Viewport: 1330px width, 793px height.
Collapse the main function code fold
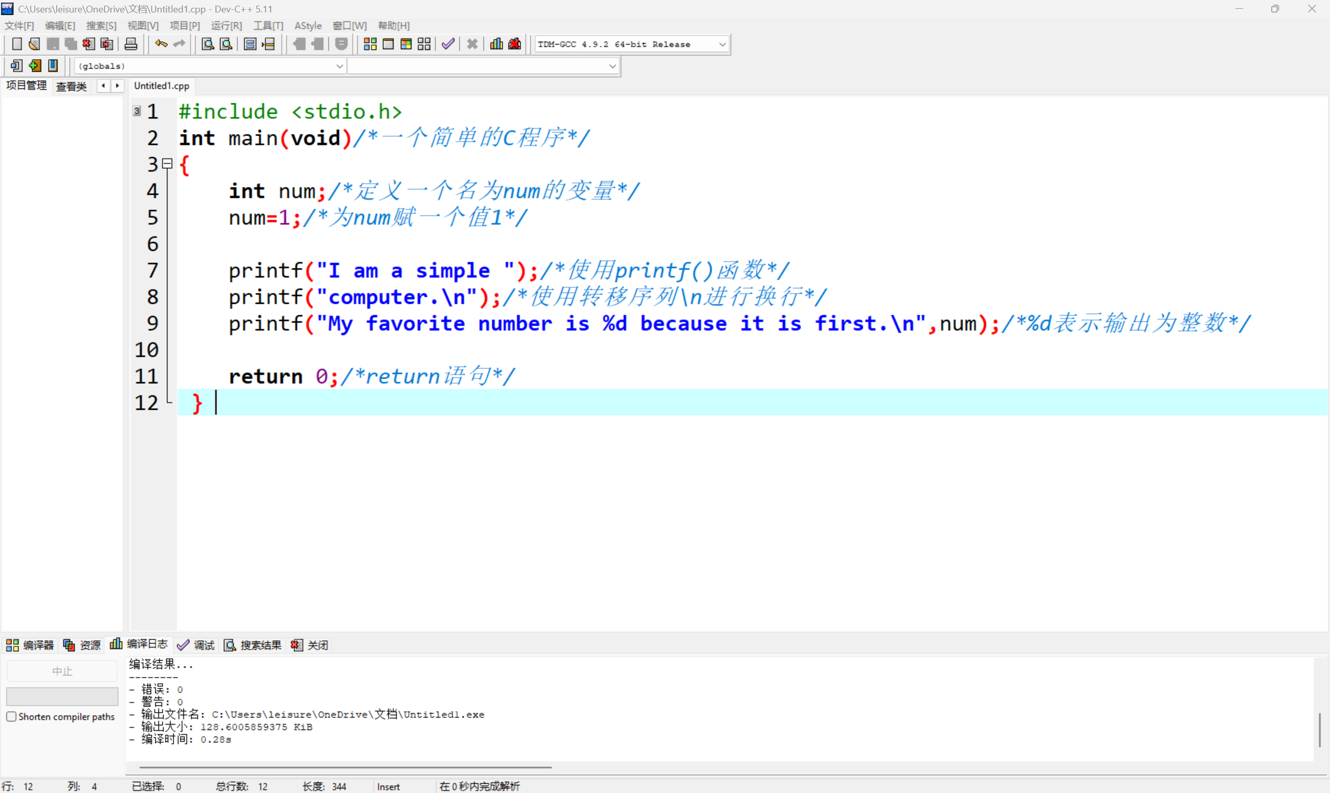pos(166,164)
